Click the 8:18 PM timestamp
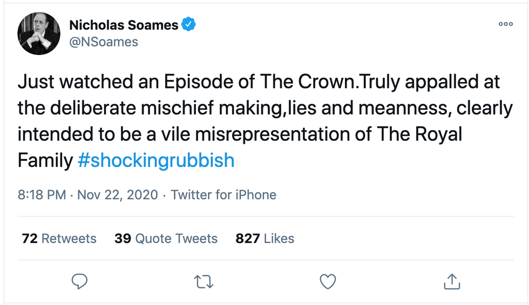This screenshot has width=529, height=305. click(x=42, y=195)
